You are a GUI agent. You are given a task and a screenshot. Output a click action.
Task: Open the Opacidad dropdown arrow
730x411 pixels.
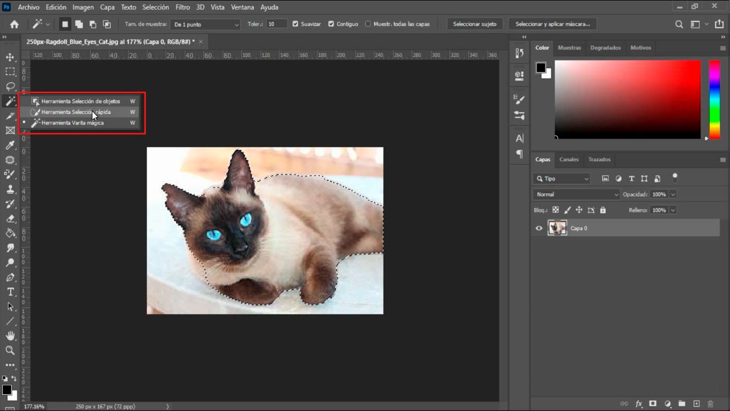point(673,195)
